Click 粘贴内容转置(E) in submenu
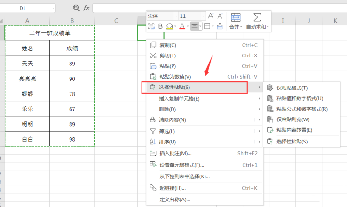Viewport: 347px width, 207px height. point(302,130)
